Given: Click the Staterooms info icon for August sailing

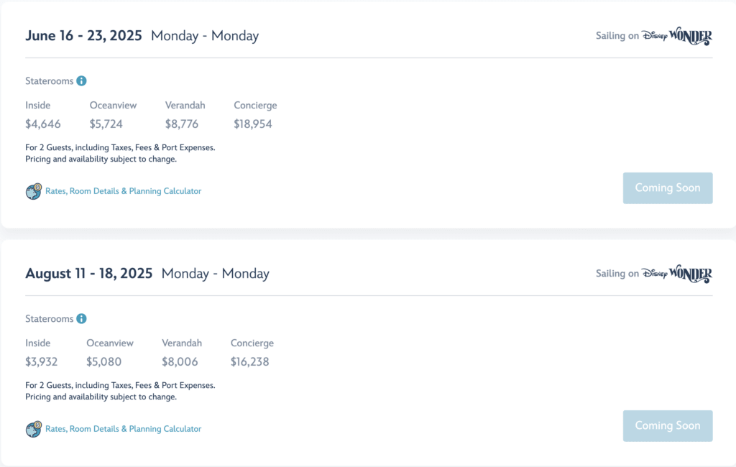Looking at the screenshot, I should click(x=82, y=319).
